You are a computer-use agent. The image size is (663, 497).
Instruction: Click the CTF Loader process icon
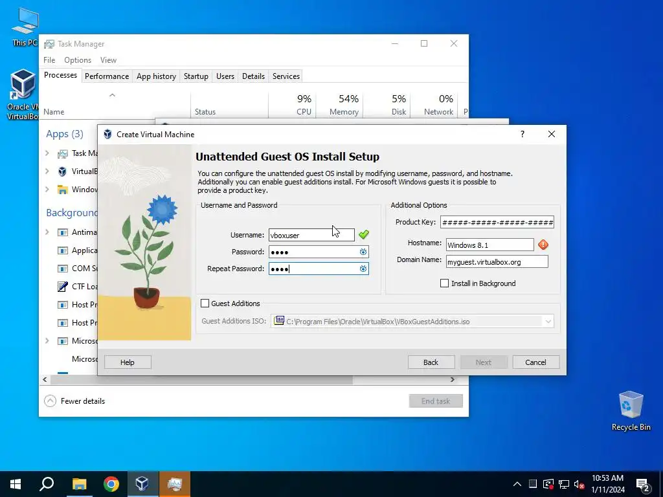click(x=63, y=287)
